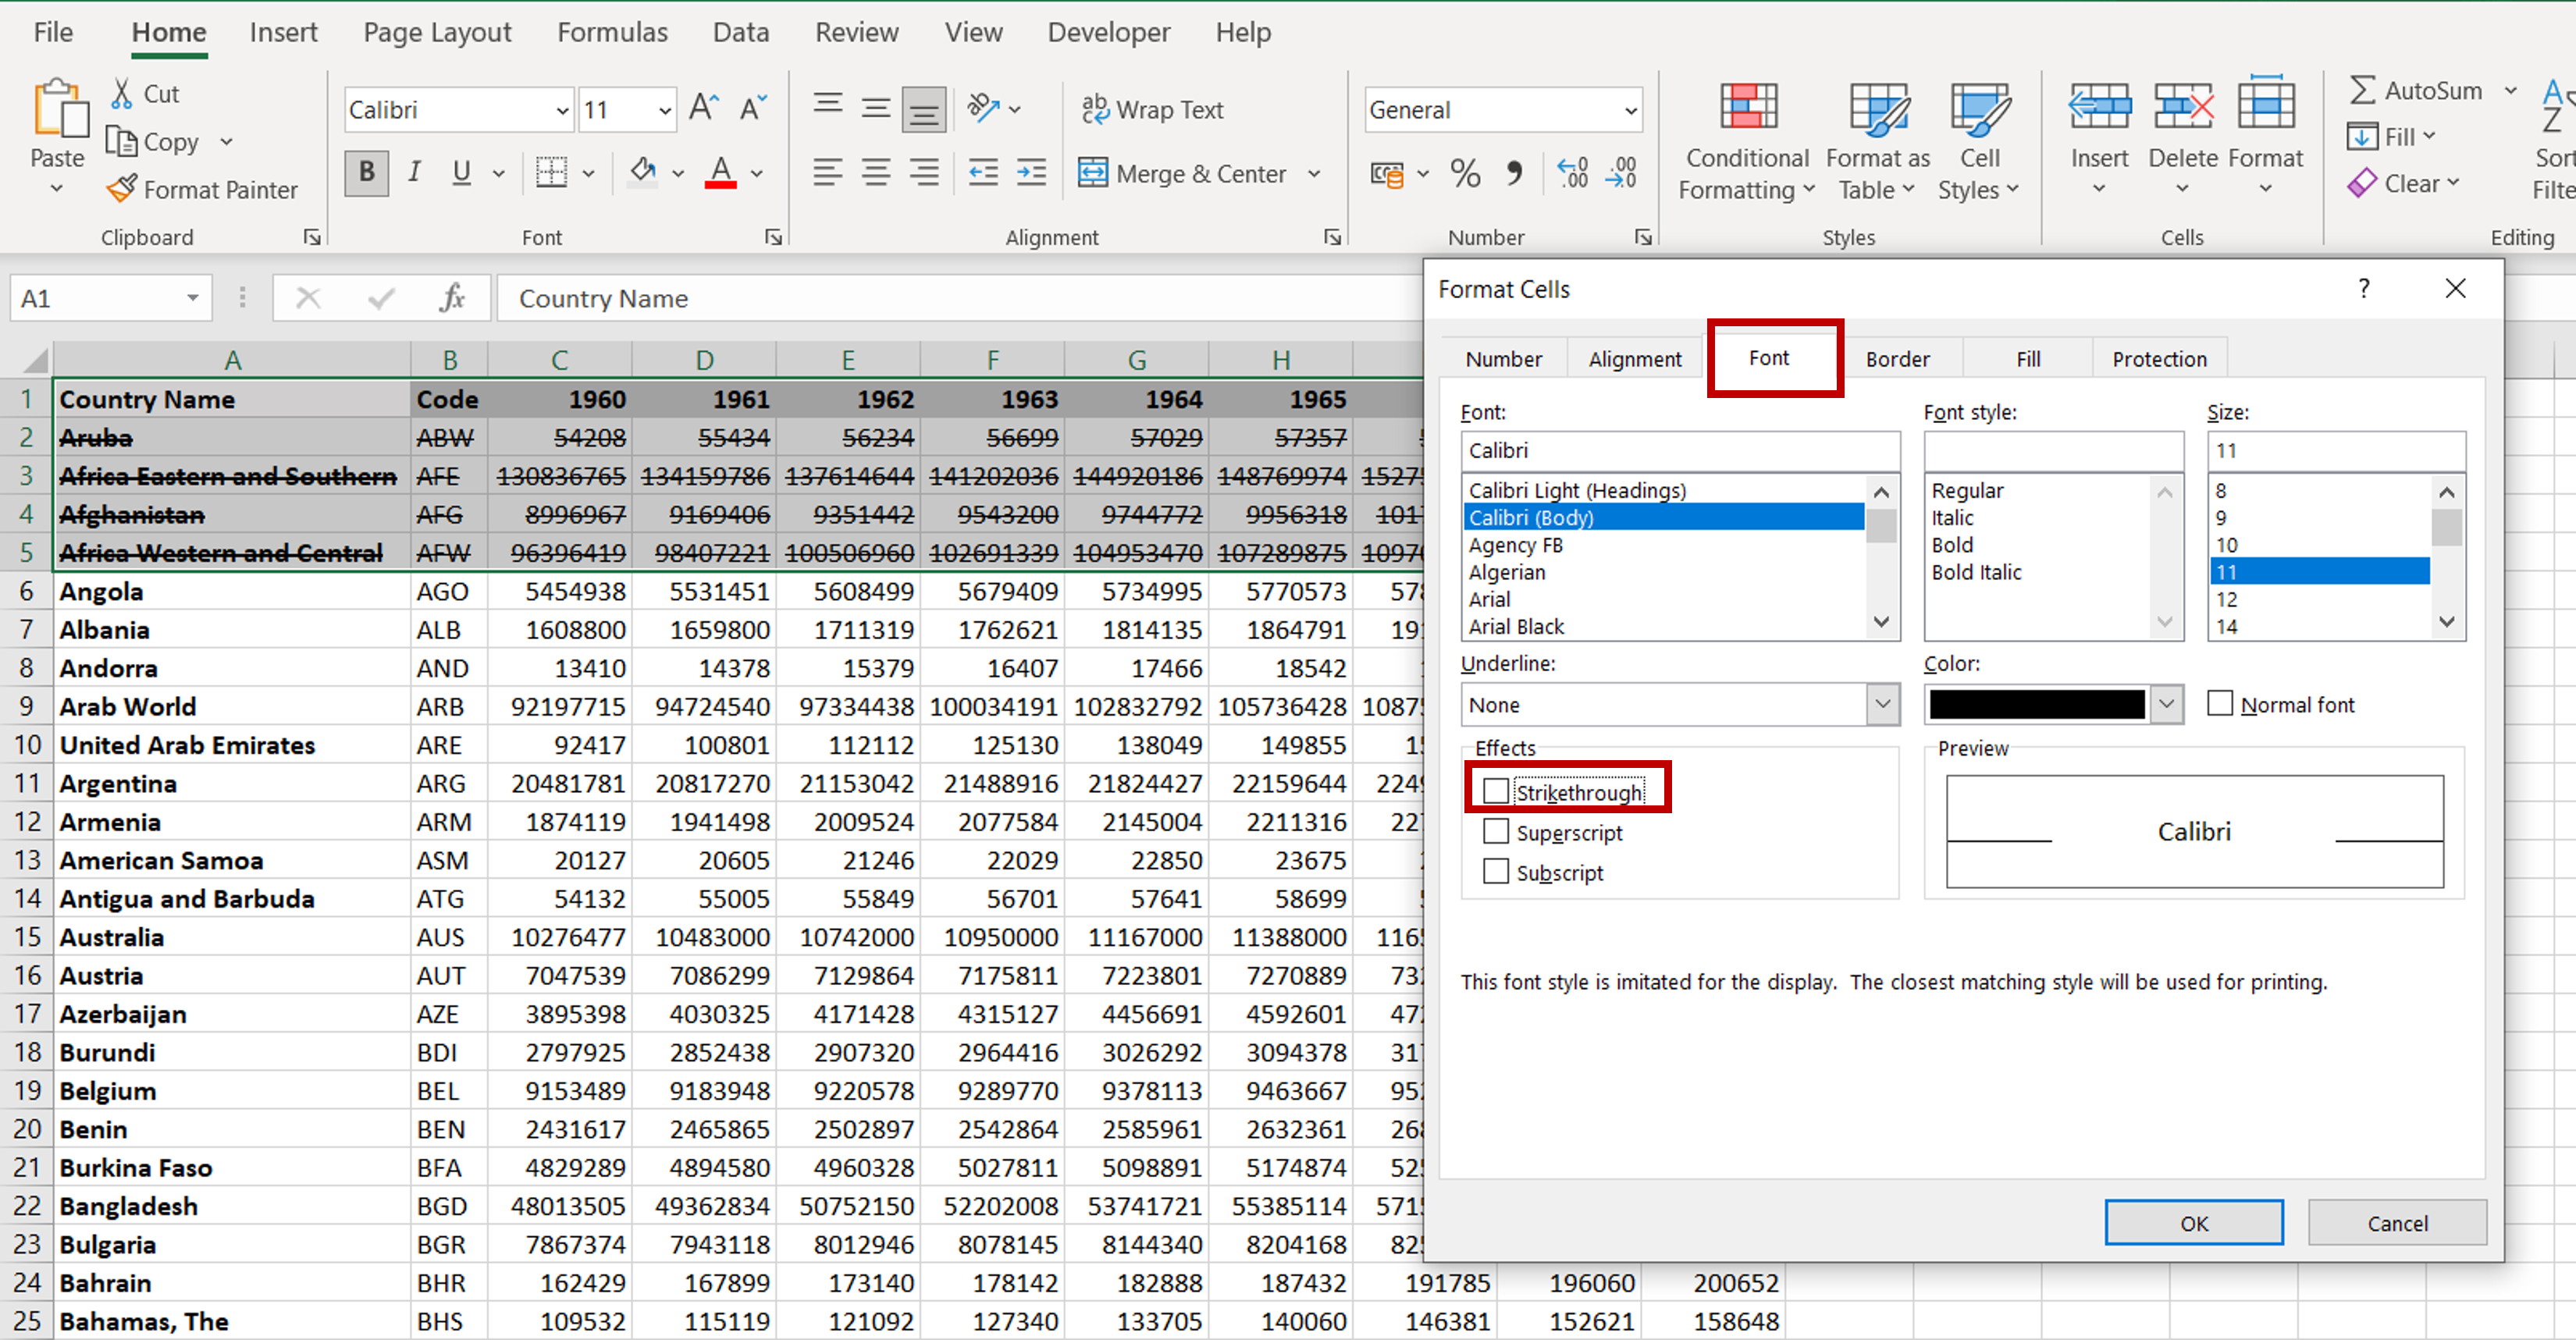Screen dimensions: 2576x1340
Task: Open the Fill tab in Format Cells
Action: pyautogui.click(x=2027, y=359)
